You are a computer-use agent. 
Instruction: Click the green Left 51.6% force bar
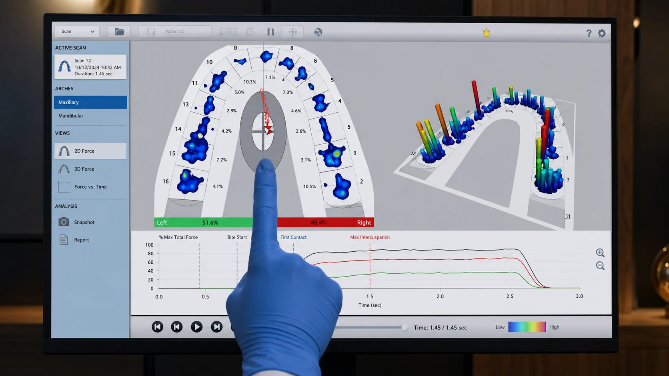[204, 223]
